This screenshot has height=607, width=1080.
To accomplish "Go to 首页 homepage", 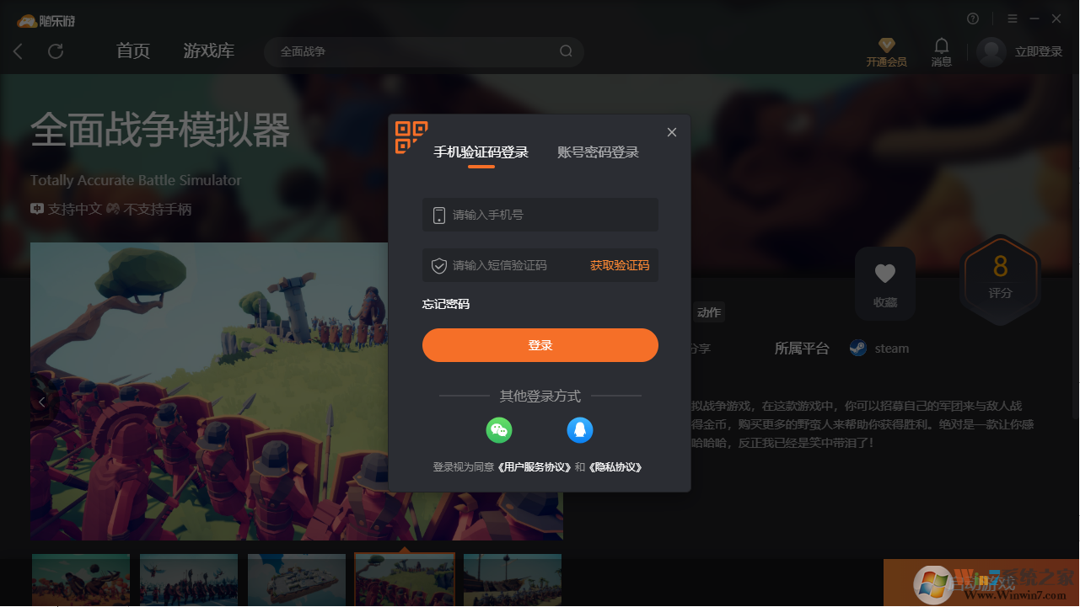I will tap(132, 51).
